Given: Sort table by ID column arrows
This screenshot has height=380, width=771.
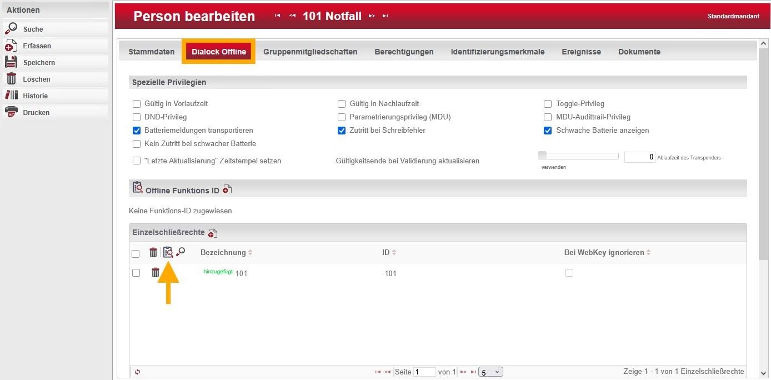Looking at the screenshot, I should click(394, 253).
